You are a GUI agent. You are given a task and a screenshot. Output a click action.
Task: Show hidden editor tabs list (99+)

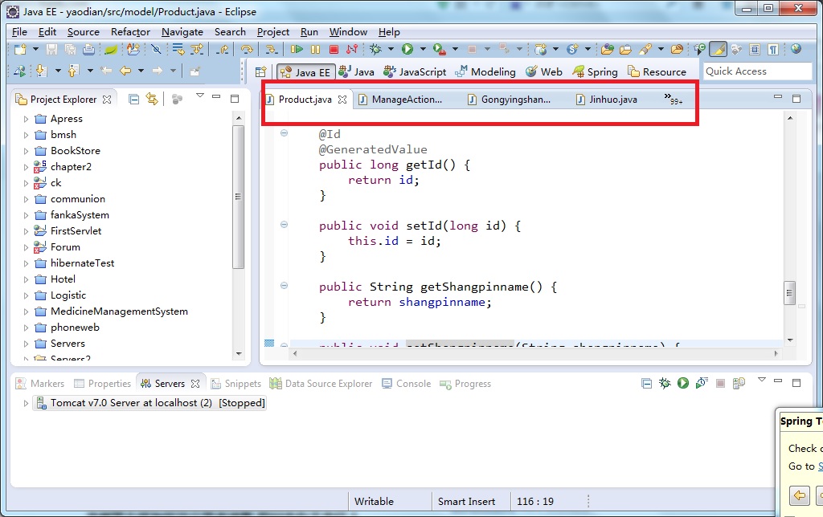(673, 100)
